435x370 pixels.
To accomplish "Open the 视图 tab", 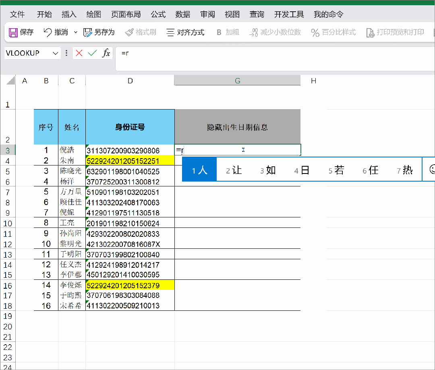I will (x=232, y=14).
